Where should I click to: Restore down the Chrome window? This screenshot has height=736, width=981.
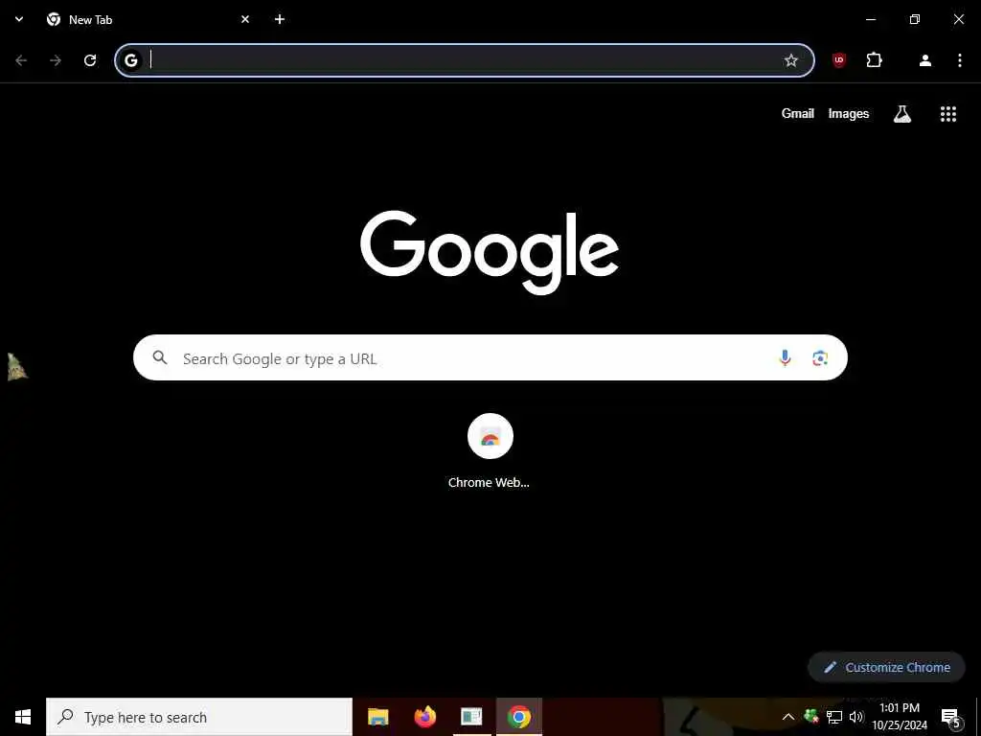pos(915,19)
